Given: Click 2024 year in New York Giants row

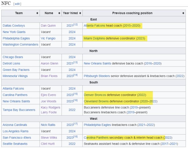Looking at the screenshot, I should click(x=72, y=32).
